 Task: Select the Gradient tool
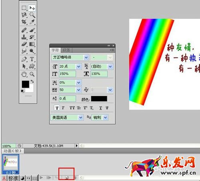click(32, 44)
